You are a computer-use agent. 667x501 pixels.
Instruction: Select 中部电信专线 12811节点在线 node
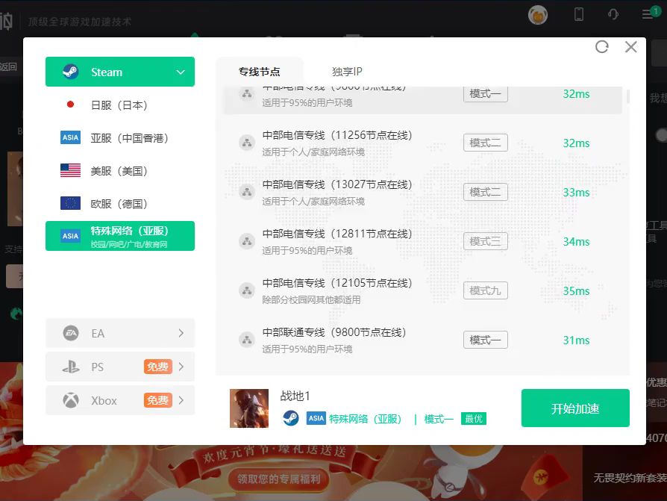[x=422, y=241]
